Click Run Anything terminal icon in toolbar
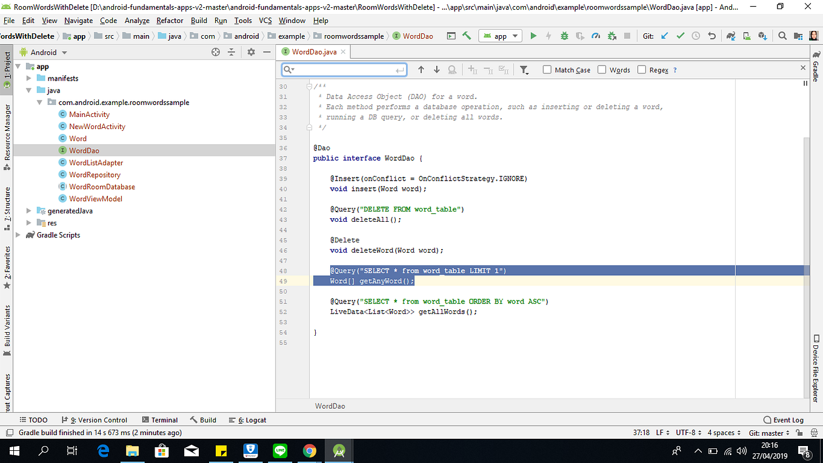Screen dimensions: 823x463 point(451,36)
